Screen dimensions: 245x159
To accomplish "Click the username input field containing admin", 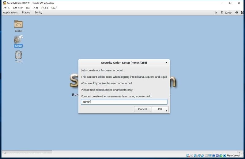I will point(124,102).
